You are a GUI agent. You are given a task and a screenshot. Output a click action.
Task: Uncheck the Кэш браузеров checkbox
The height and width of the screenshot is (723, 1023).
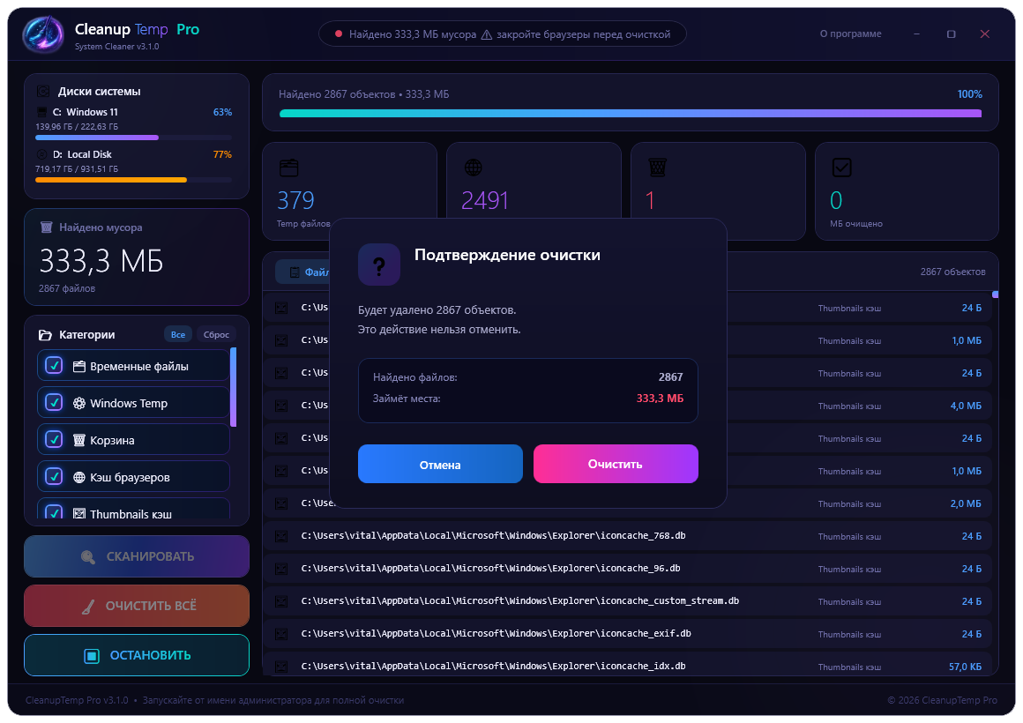54,476
